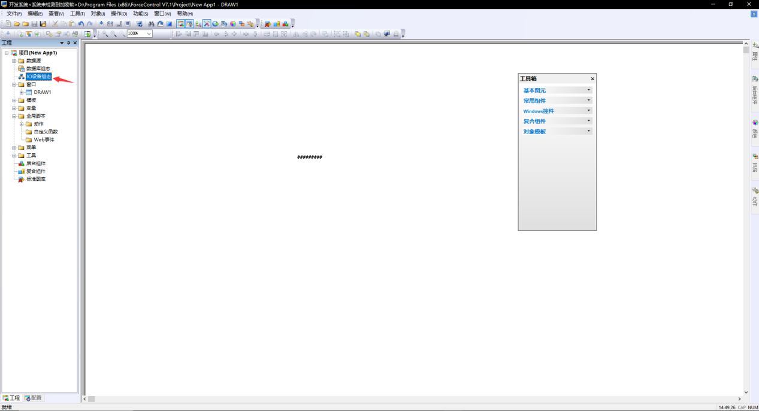The height and width of the screenshot is (411, 759).
Task: Select 复合组件 in project tree
Action: pyautogui.click(x=36, y=171)
